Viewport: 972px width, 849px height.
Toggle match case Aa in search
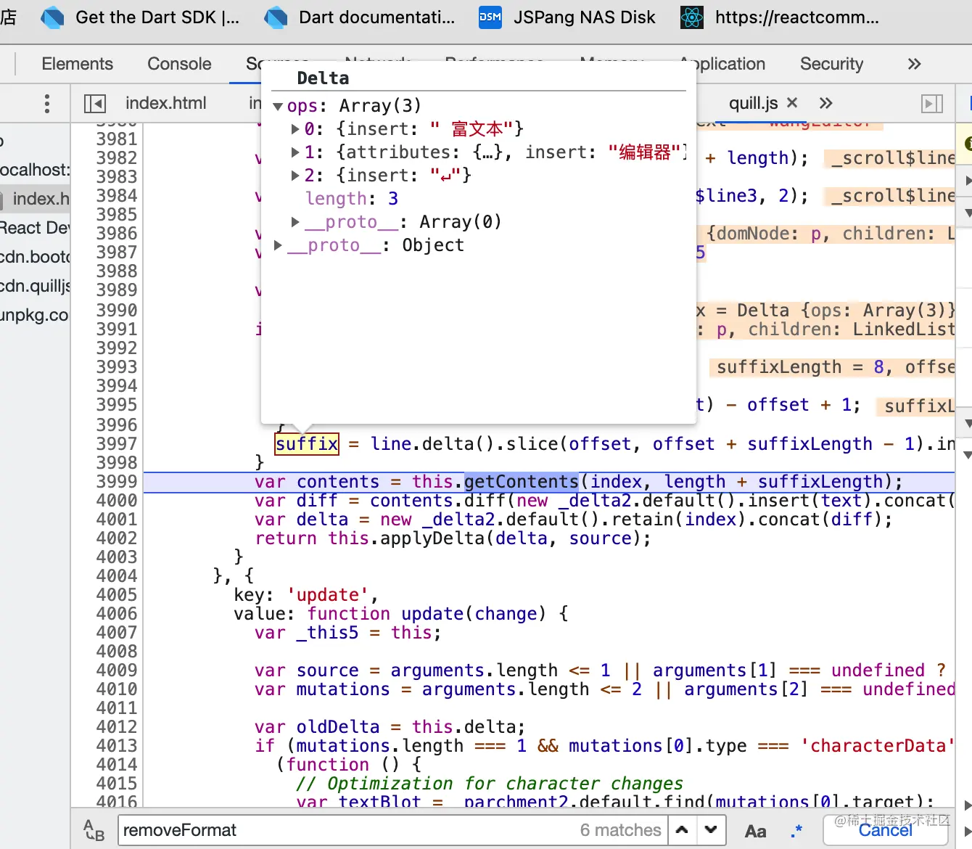pyautogui.click(x=755, y=831)
